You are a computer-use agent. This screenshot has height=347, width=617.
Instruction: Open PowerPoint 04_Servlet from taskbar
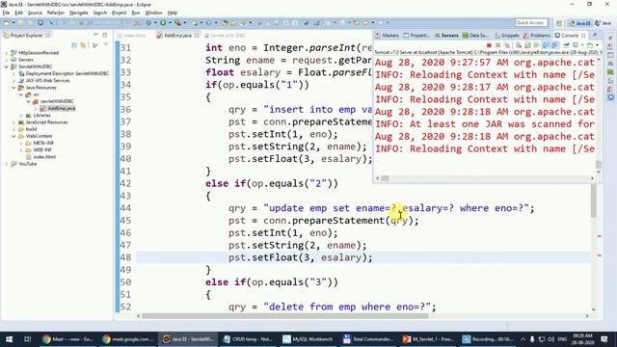(428, 338)
